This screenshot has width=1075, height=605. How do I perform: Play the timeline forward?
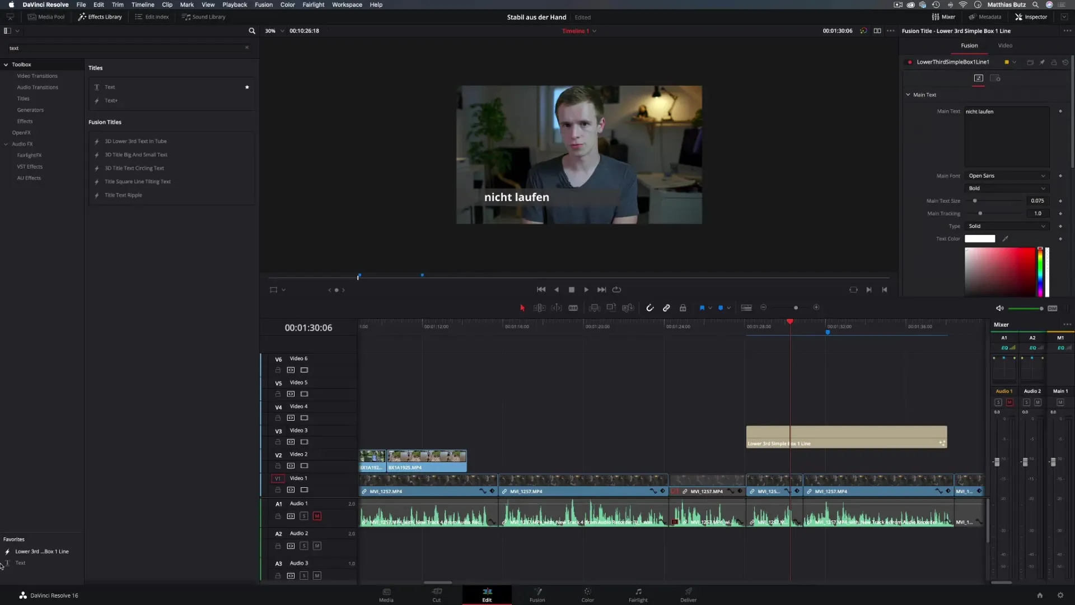coord(586,290)
